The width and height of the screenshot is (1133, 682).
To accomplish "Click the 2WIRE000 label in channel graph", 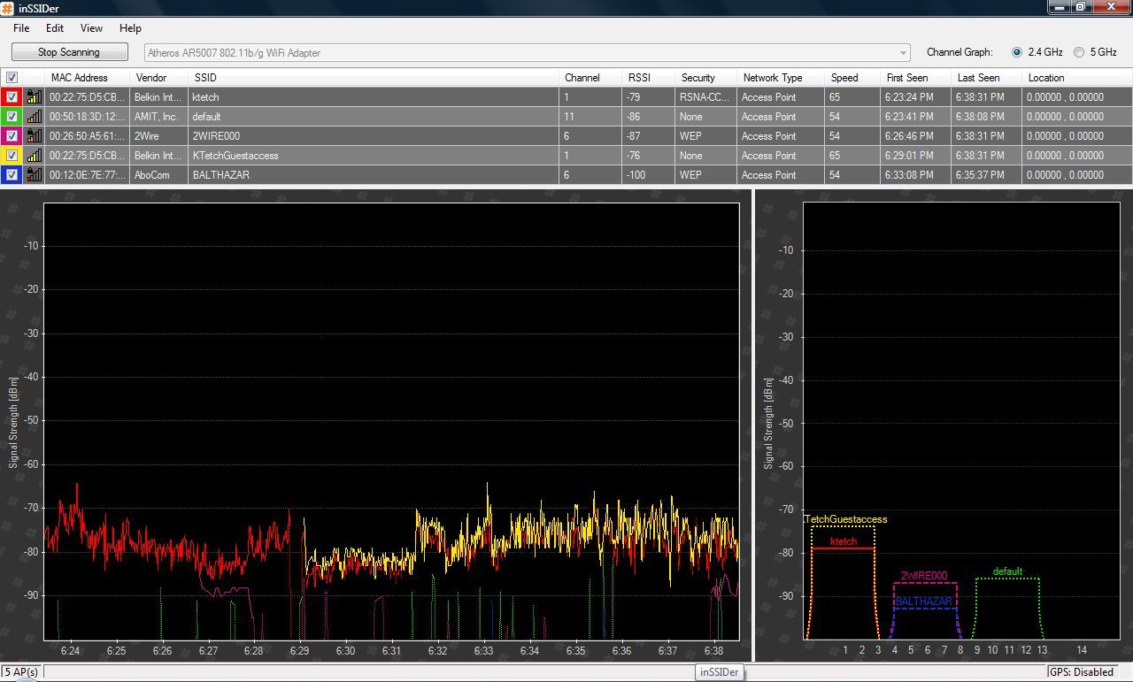I will pos(924,576).
